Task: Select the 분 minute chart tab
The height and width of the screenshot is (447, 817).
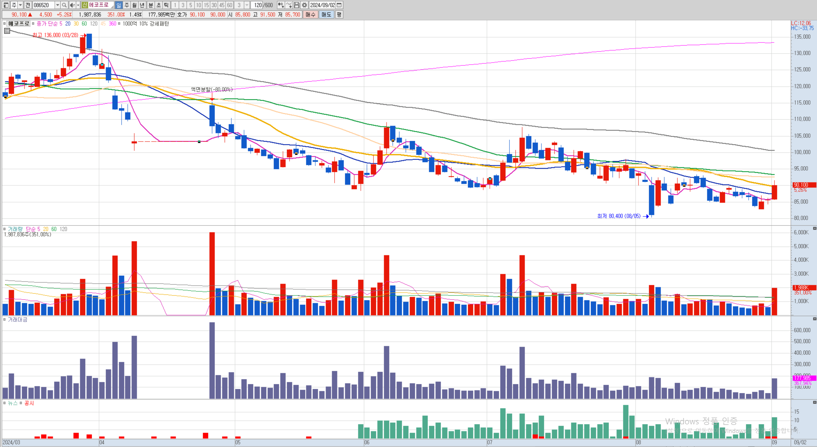Action: (151, 5)
